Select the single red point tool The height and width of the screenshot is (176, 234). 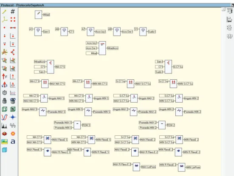[x=5, y=28]
